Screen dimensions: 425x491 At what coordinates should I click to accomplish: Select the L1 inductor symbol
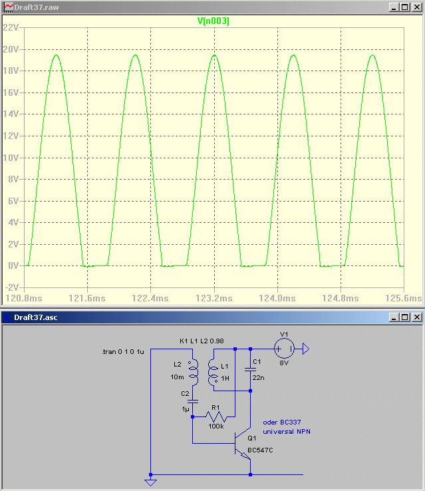pyautogui.click(x=213, y=372)
